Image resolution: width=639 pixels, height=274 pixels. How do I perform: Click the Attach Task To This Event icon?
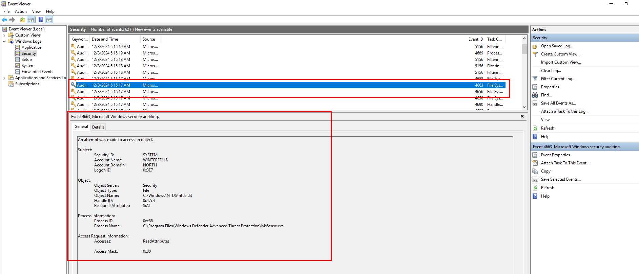[535, 163]
